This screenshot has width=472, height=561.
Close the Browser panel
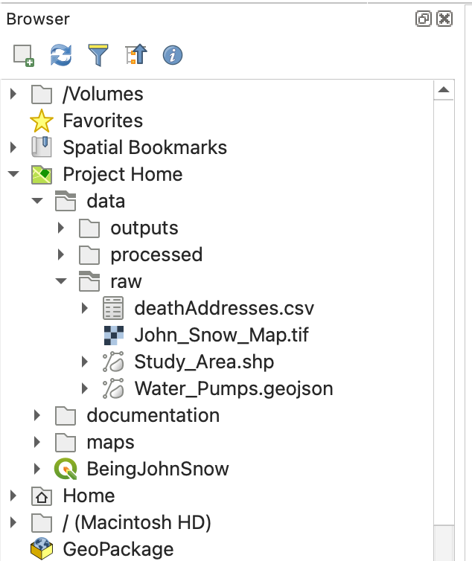click(444, 19)
